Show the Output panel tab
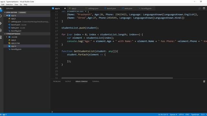207x116 pixels. click(x=68, y=82)
